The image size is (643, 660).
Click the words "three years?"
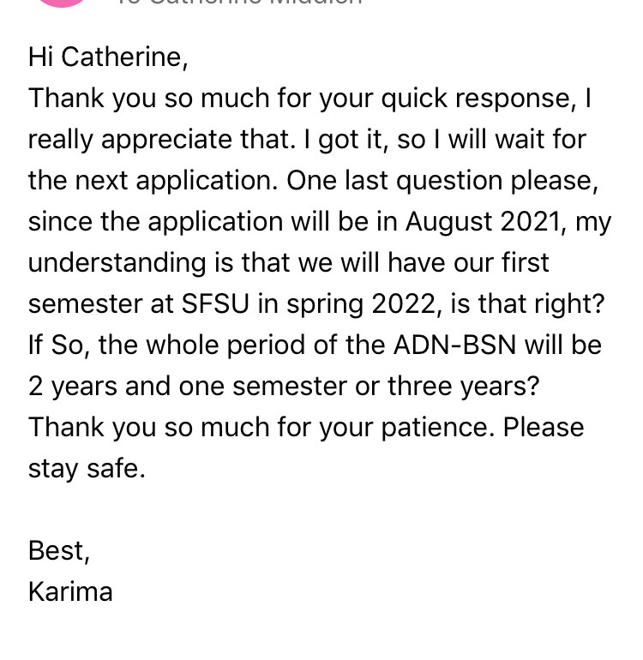point(463,387)
